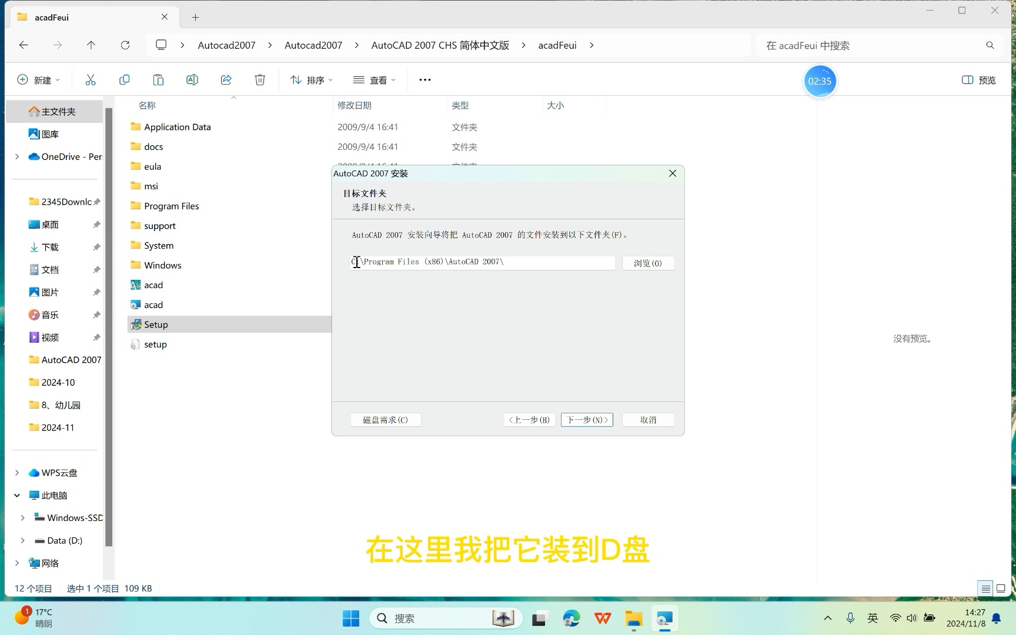Viewport: 1016px width, 635px height.
Task: Go back with the left arrow button
Action: (24, 45)
